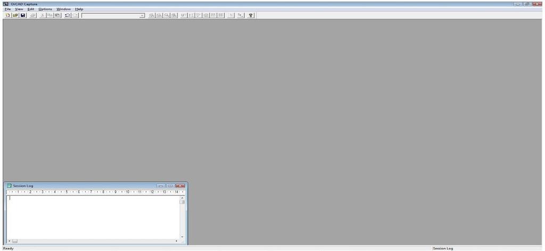This screenshot has width=545, height=251.
Task: Click the "Ready" status bar text
Action: (x=9, y=248)
